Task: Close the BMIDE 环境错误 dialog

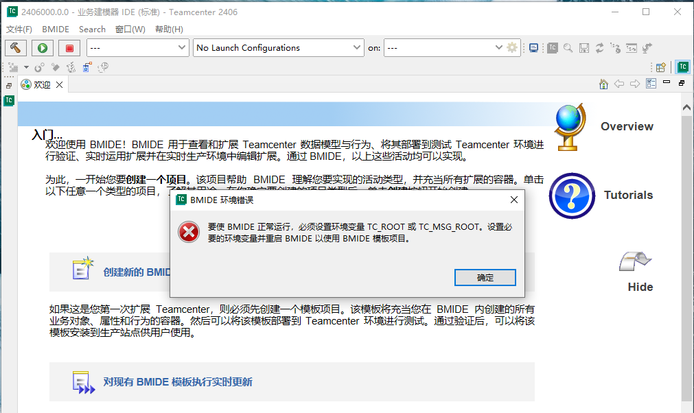Action: point(514,200)
